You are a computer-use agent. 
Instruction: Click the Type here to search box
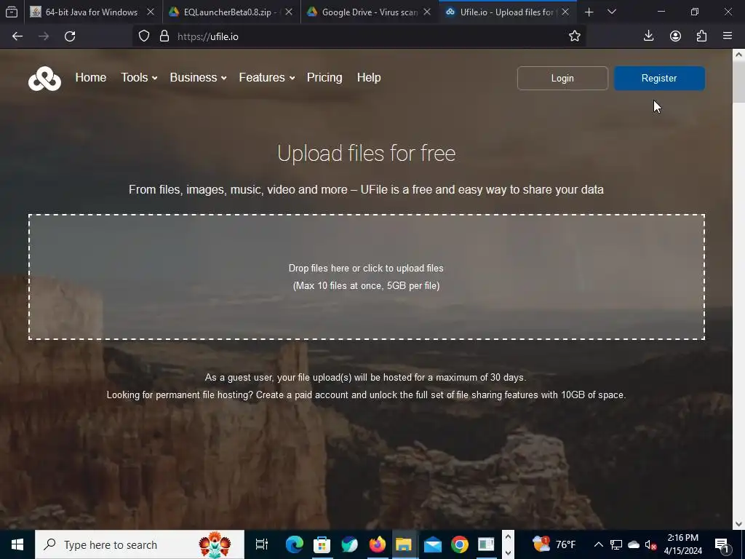click(140, 544)
